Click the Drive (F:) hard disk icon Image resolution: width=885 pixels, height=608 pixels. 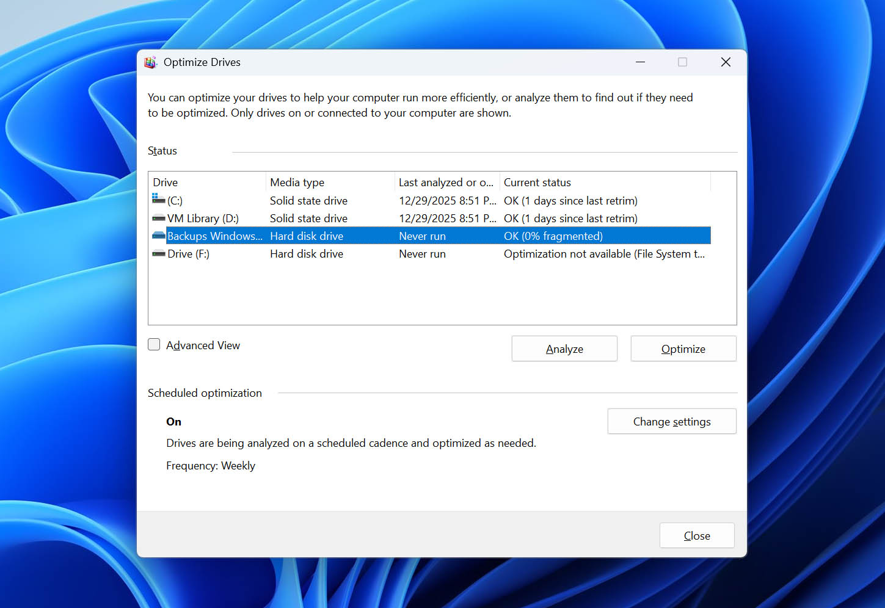coord(158,253)
